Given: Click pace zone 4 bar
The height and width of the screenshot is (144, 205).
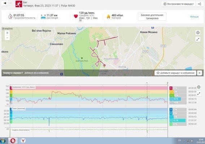Looking at the screenshot, I should click(x=178, y=113).
